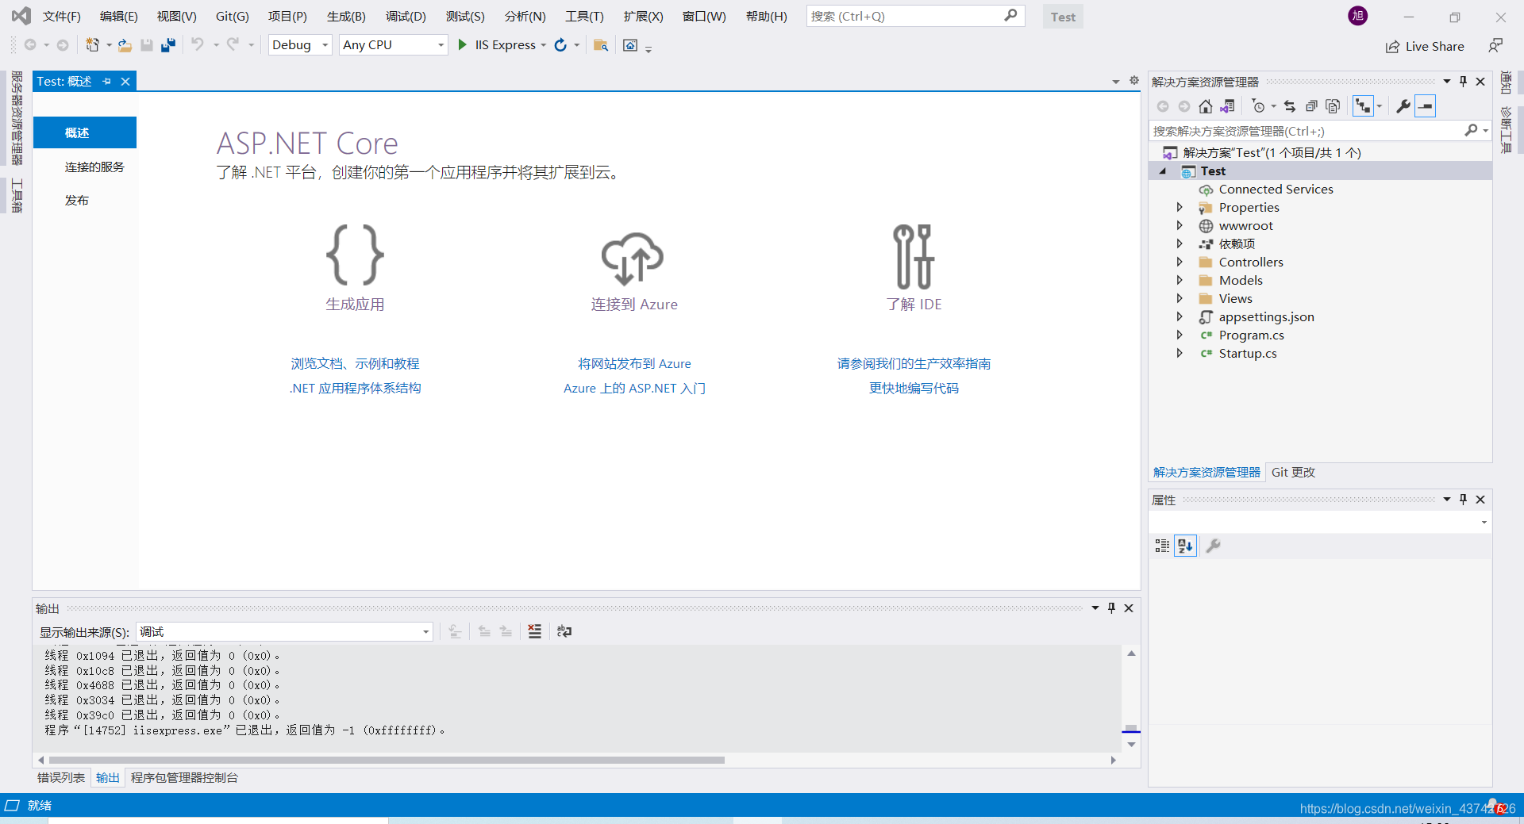The width and height of the screenshot is (1524, 824).
Task: Click Show All Files icon
Action: [x=1333, y=106]
